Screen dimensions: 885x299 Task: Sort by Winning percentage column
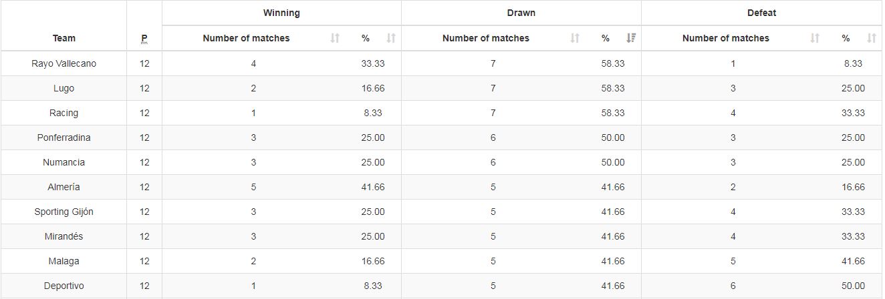(x=391, y=38)
